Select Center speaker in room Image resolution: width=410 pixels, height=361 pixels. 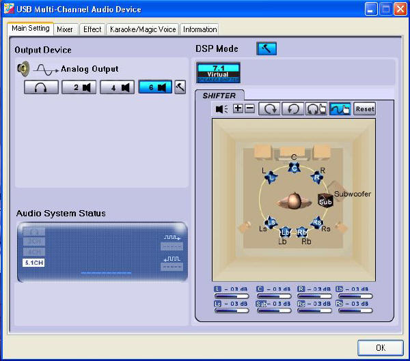tap(294, 168)
